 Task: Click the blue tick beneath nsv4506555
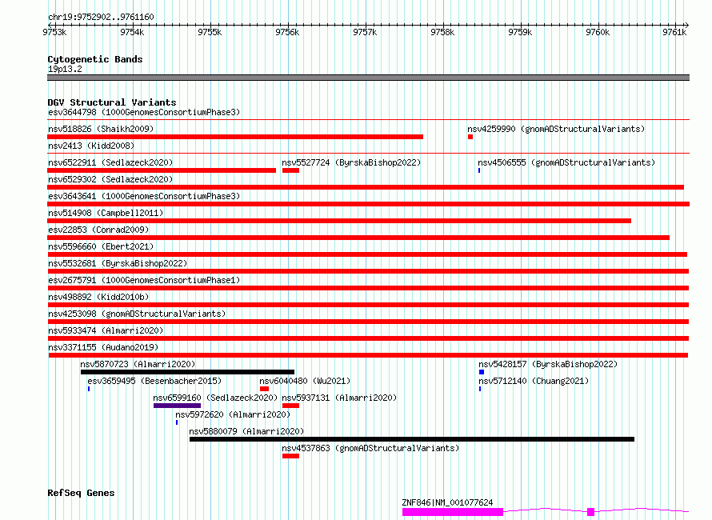[x=479, y=170]
